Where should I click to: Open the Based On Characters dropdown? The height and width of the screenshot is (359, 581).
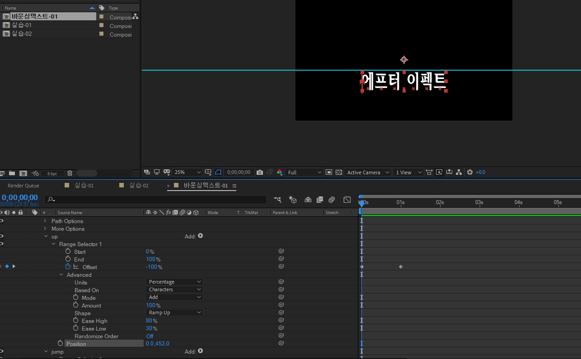[x=174, y=289]
